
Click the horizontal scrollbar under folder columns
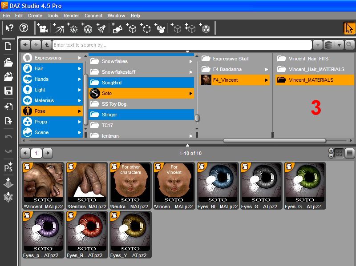pyautogui.click(x=275, y=141)
